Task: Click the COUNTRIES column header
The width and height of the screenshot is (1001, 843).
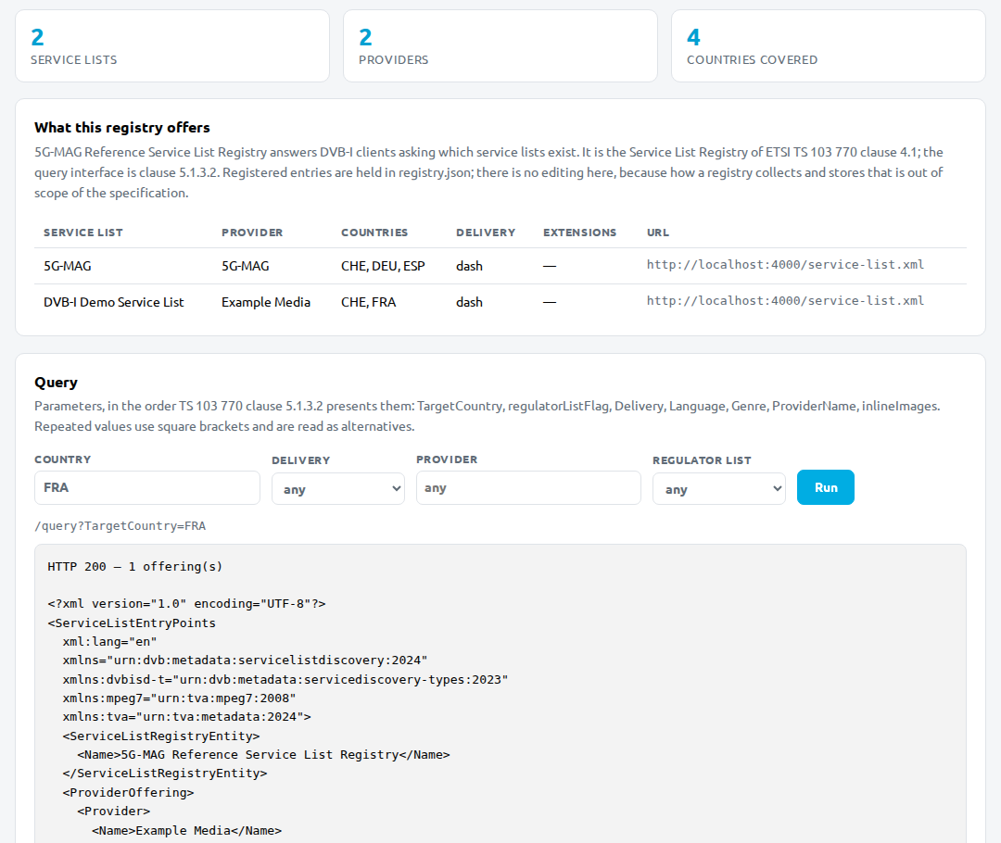Action: [374, 233]
